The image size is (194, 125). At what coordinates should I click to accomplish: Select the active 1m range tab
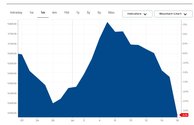(43, 13)
